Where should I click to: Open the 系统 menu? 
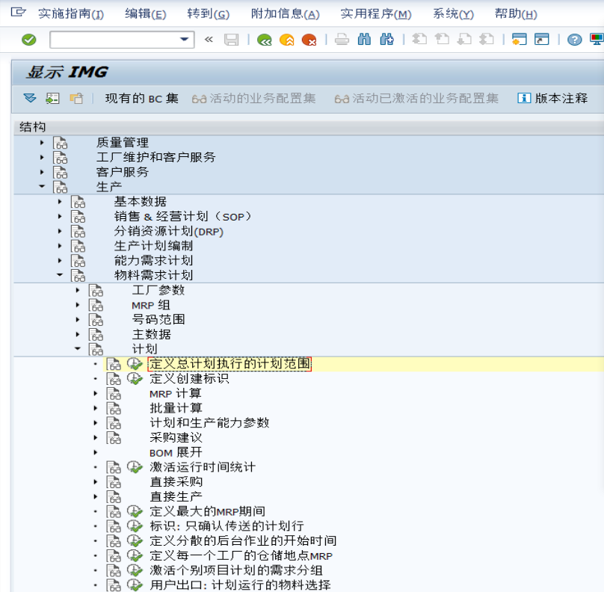pos(453,14)
